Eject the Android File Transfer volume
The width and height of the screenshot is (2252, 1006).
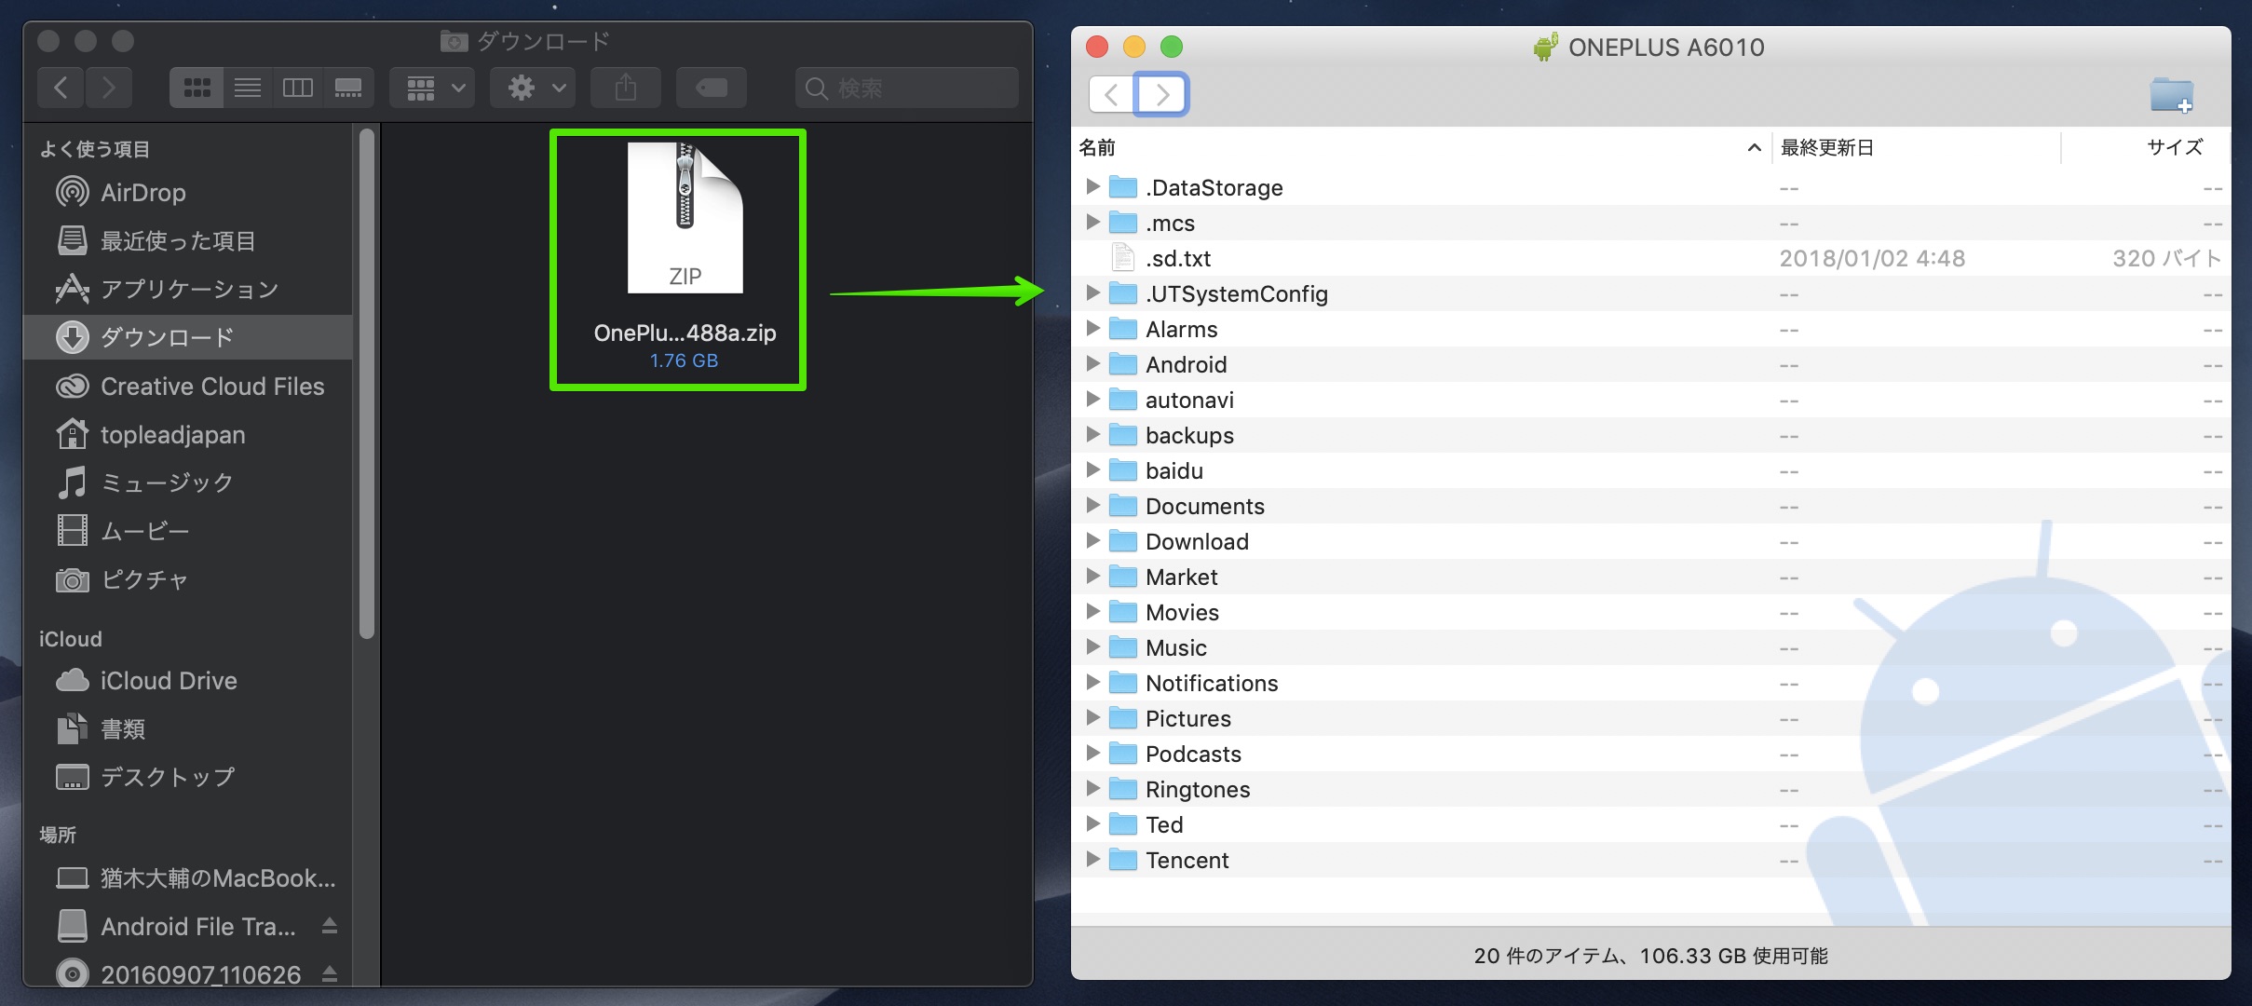pos(330,926)
